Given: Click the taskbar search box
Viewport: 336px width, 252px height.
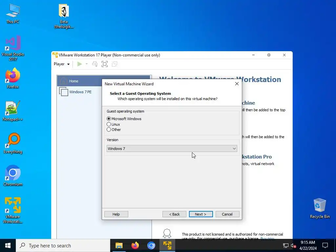Looking at the screenshot, I should pos(63,245).
